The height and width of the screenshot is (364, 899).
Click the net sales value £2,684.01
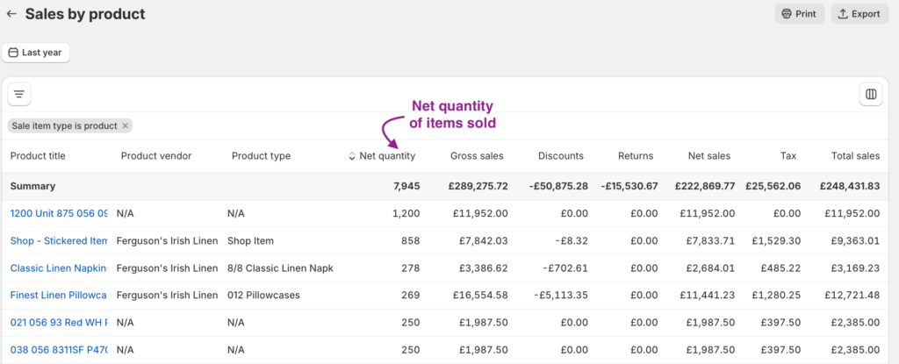(710, 268)
